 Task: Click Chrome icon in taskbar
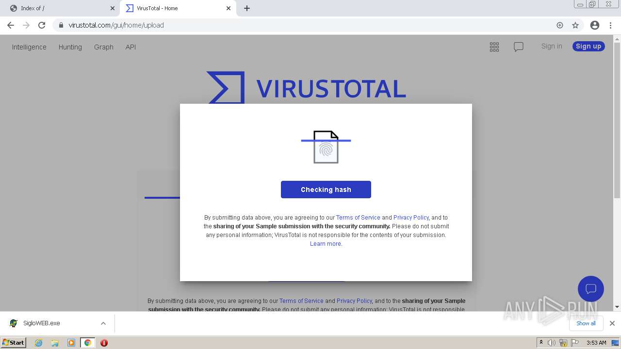88,343
